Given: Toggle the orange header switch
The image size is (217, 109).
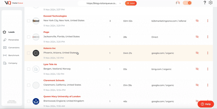Looking at the screenshot, I should [187, 3].
